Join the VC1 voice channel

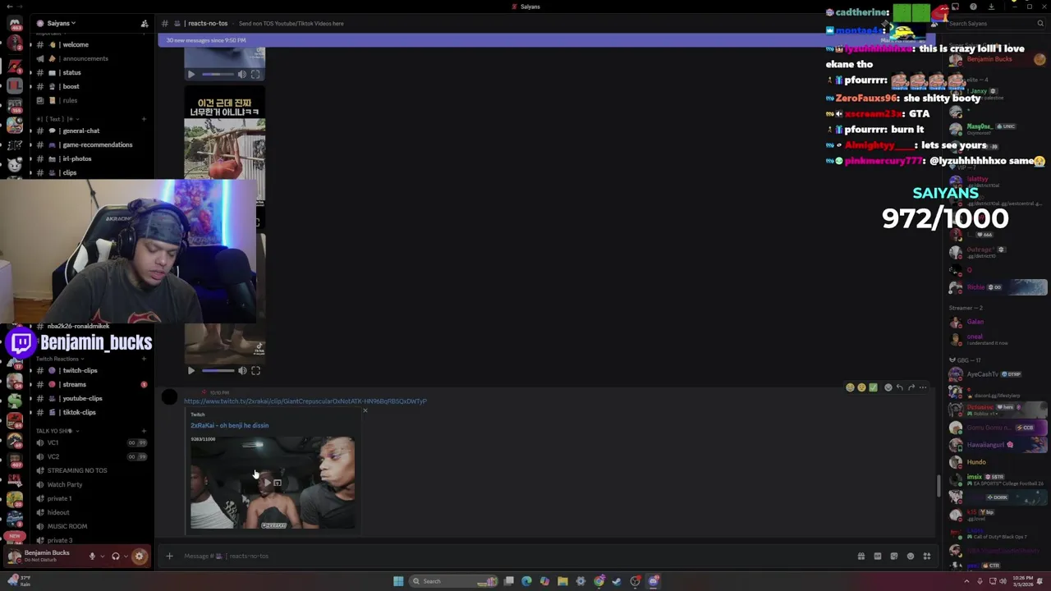pos(53,442)
